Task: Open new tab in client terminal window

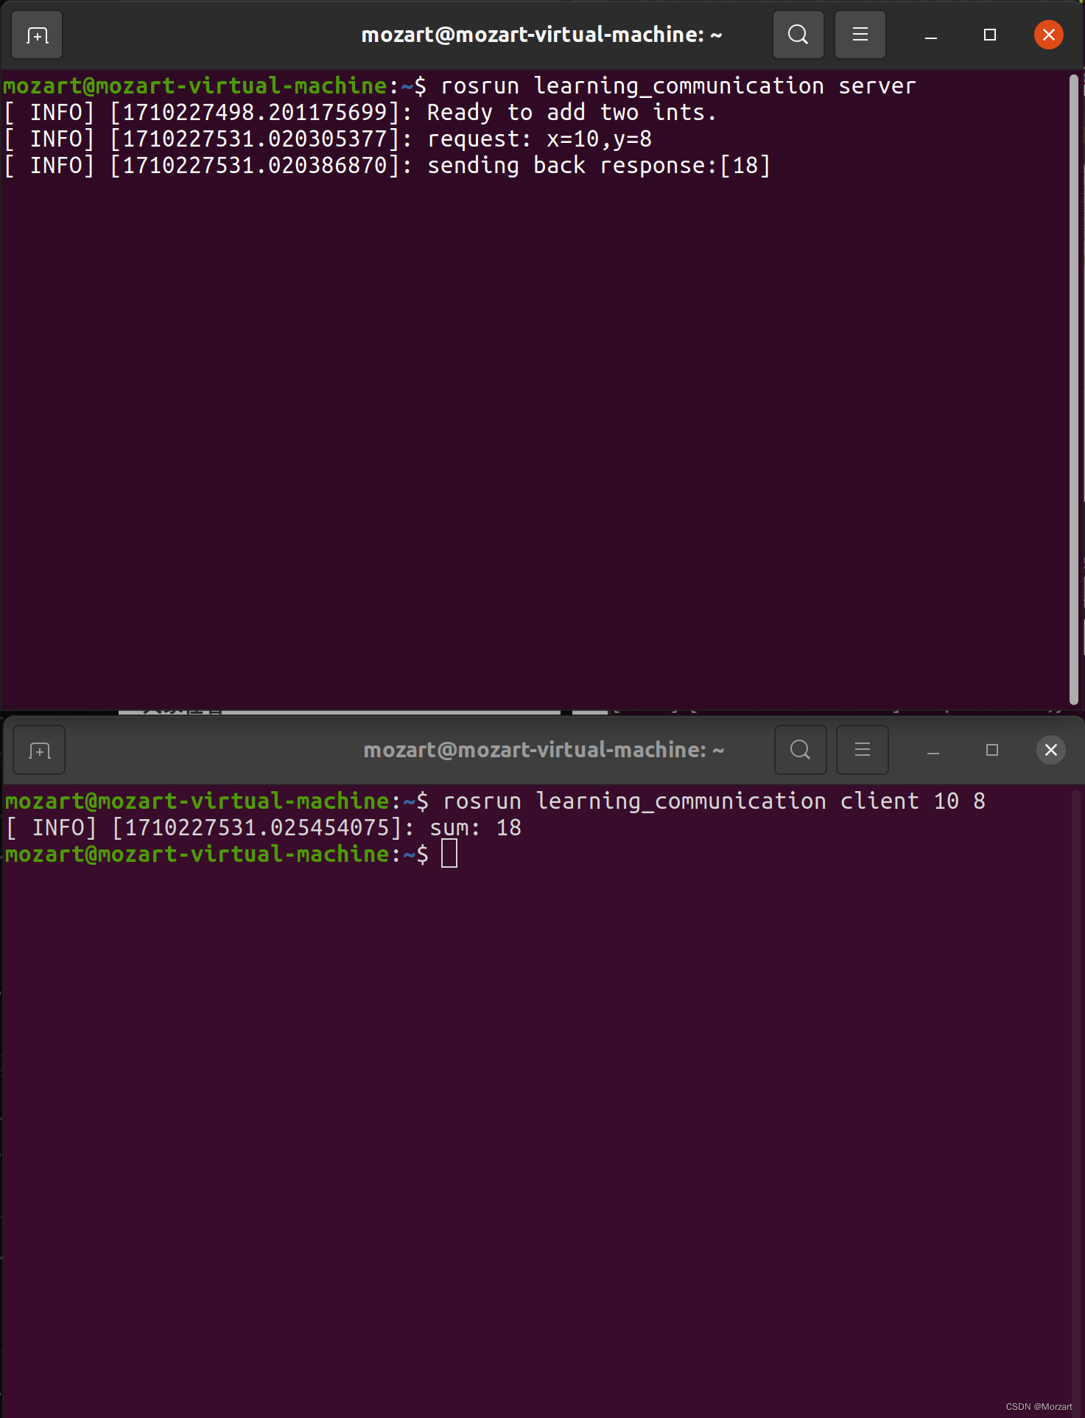Action: [x=40, y=750]
